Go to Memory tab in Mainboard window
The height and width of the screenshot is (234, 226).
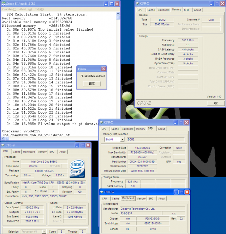click(141, 199)
